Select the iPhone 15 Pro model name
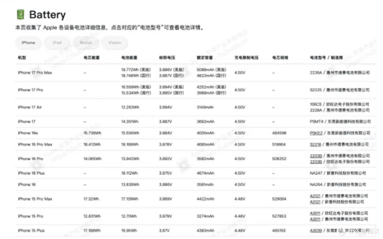The width and height of the screenshot is (383, 239). [30, 216]
